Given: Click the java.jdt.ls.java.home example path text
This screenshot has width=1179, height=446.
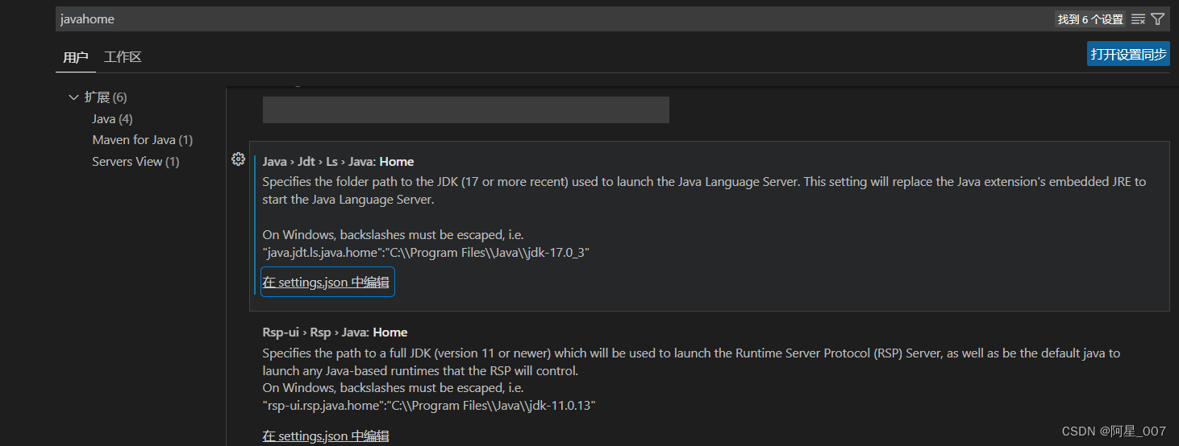Looking at the screenshot, I should pyautogui.click(x=426, y=253).
